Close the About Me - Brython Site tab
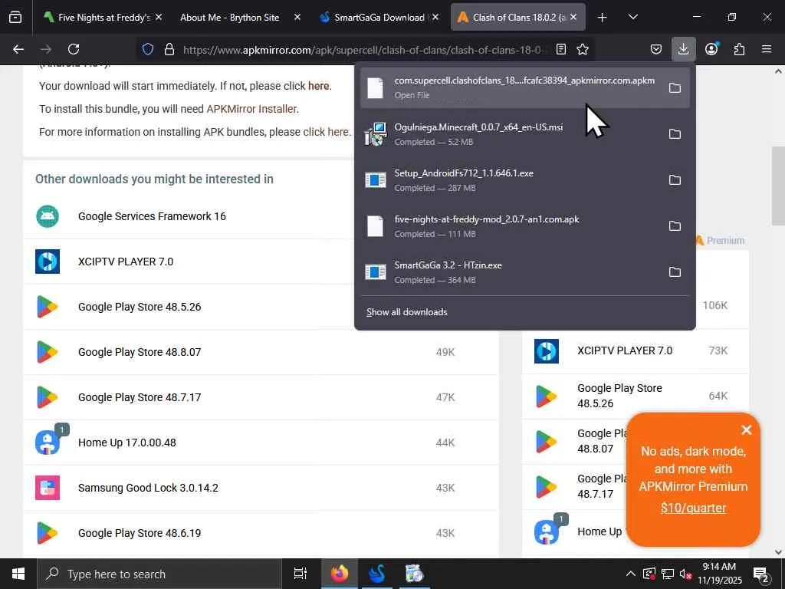Screen dimensions: 785x589 tap(297, 17)
